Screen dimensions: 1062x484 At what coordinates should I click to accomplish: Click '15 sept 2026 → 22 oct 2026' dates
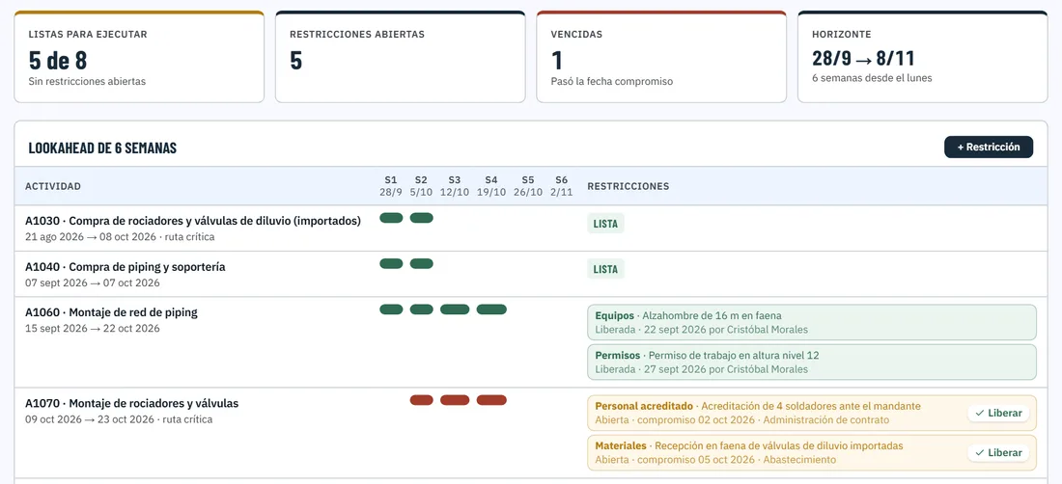click(x=92, y=329)
